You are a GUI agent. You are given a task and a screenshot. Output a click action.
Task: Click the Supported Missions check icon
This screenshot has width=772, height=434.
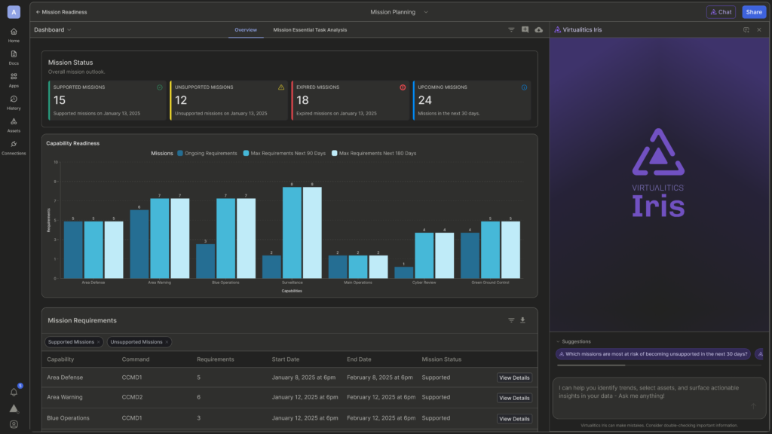160,87
